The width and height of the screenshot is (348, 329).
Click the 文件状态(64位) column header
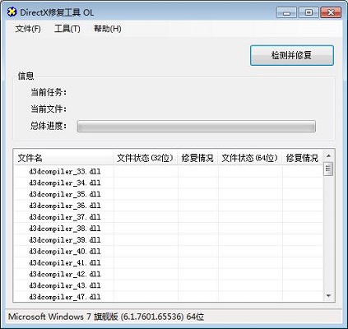[250, 158]
